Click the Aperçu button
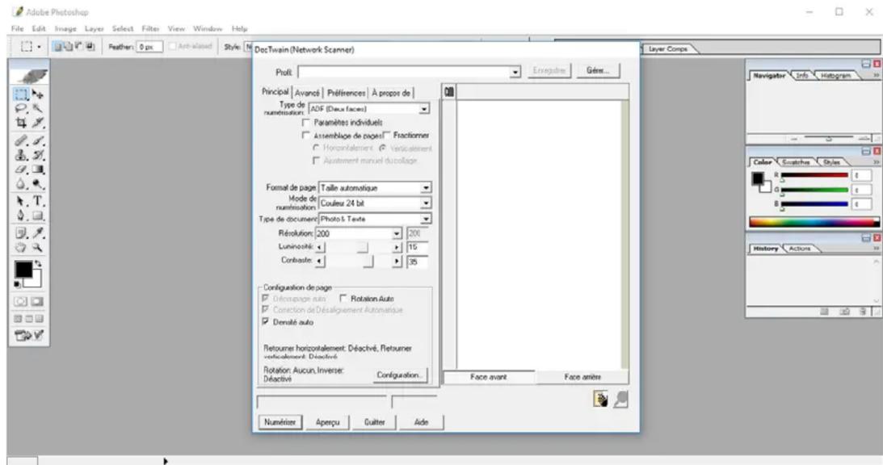This screenshot has height=465, width=883. click(x=327, y=422)
